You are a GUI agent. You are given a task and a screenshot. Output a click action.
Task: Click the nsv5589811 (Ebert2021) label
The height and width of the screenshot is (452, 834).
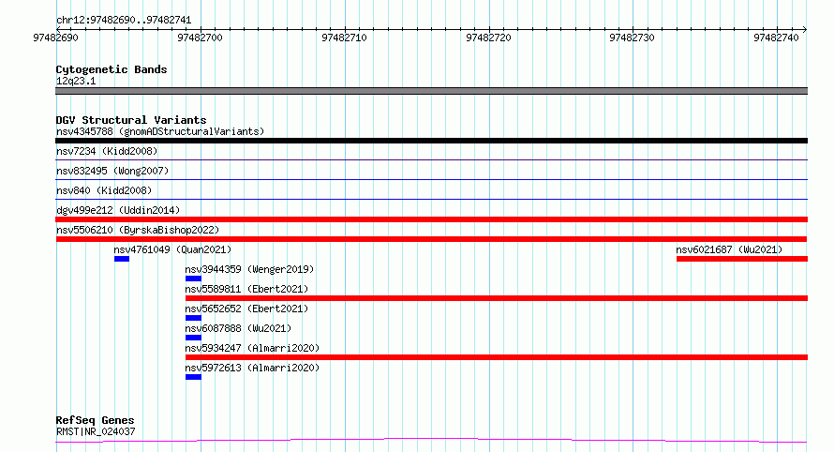point(246,289)
